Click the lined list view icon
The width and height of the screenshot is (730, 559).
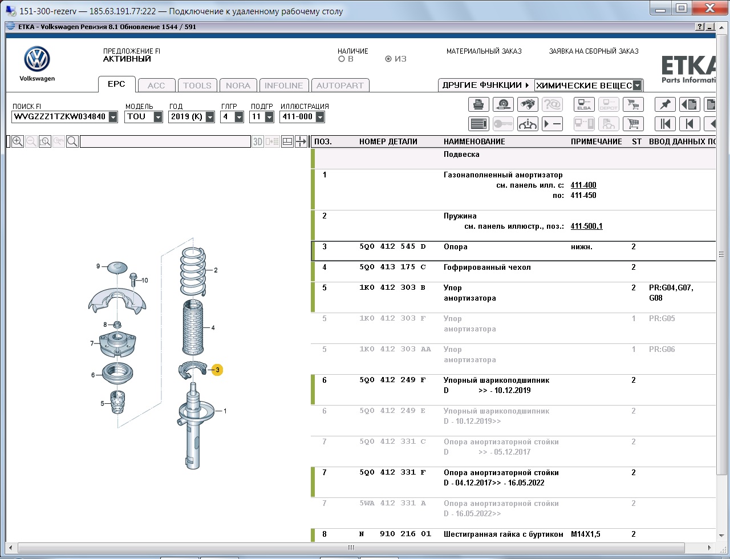[x=478, y=124]
